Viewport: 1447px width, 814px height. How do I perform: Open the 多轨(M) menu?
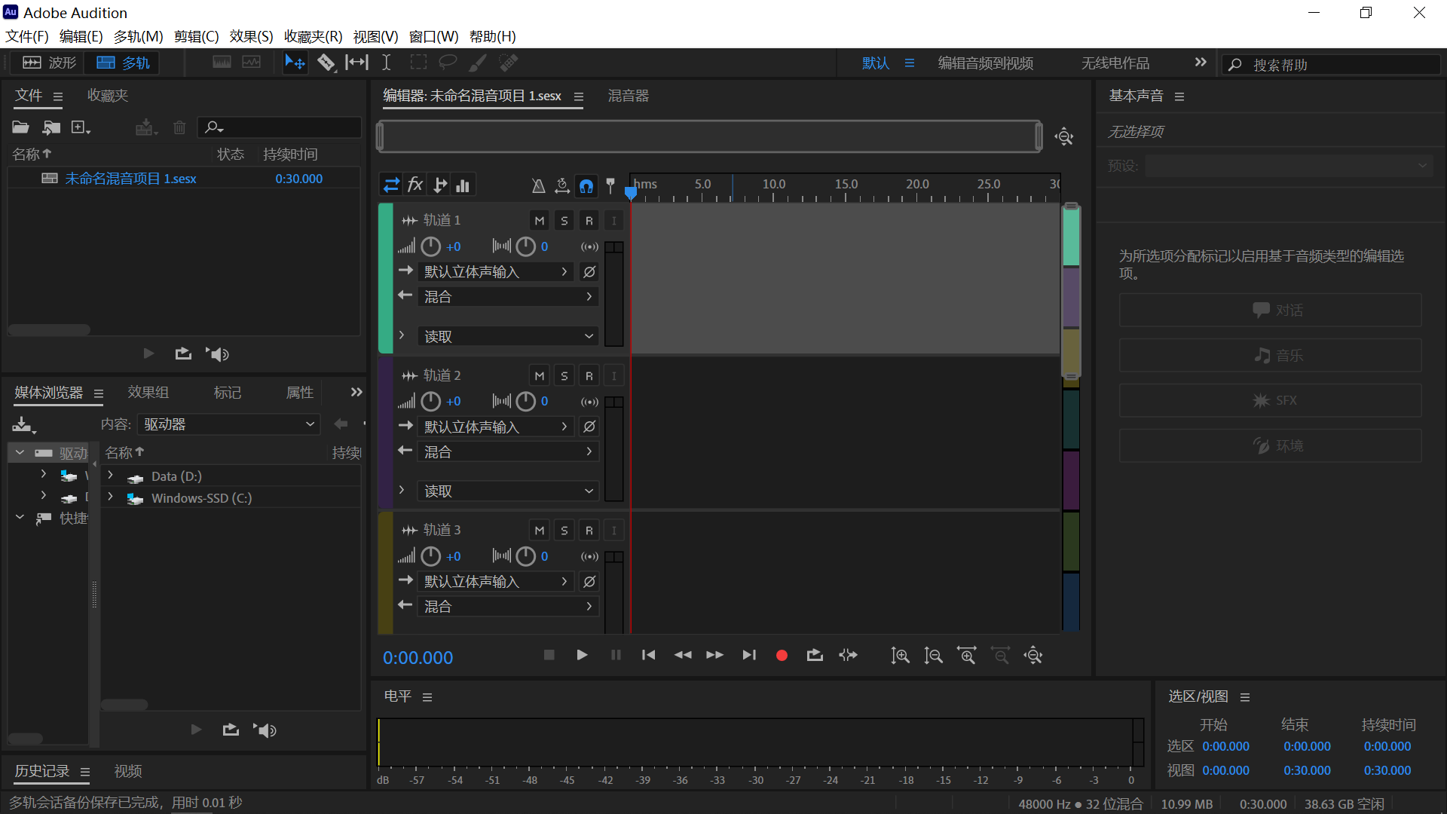click(138, 36)
